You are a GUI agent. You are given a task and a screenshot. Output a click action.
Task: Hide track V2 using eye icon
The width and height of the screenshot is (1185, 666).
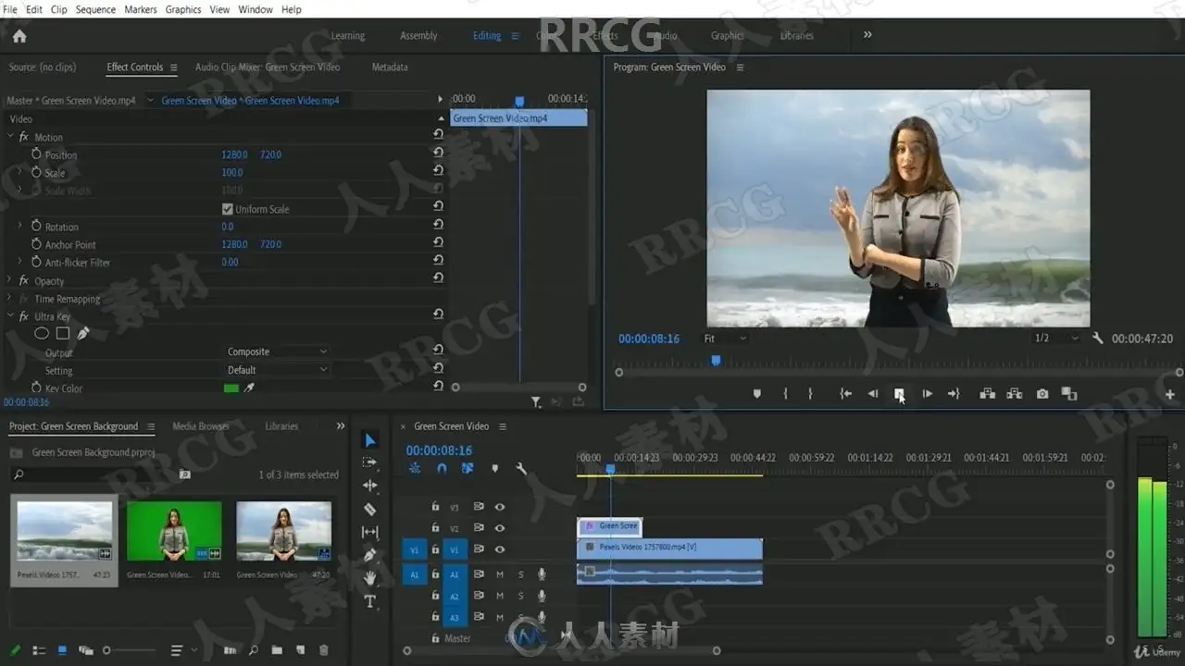point(500,528)
